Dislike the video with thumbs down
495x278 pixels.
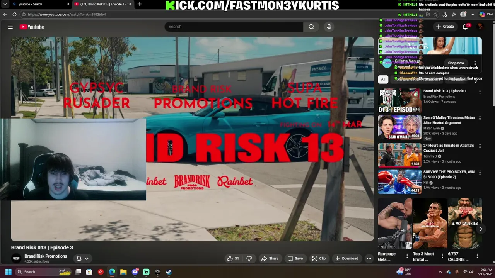click(x=249, y=258)
